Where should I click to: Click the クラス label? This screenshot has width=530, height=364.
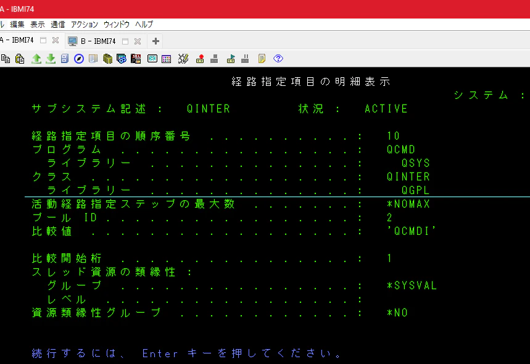[52, 176]
